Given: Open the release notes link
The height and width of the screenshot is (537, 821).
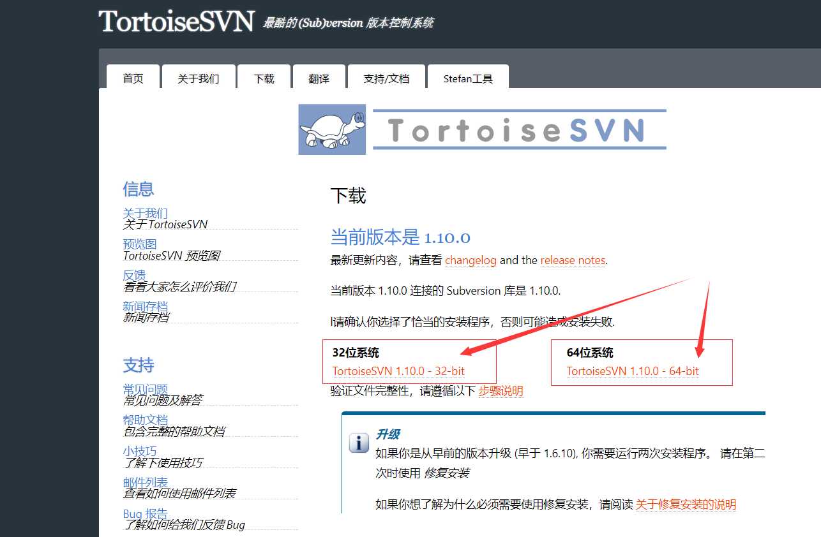Looking at the screenshot, I should click(x=573, y=260).
